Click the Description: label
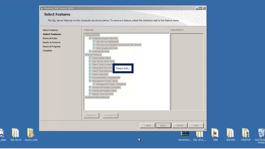 (177, 30)
